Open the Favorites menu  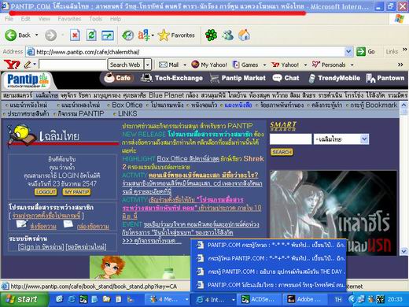pyautogui.click(x=69, y=19)
